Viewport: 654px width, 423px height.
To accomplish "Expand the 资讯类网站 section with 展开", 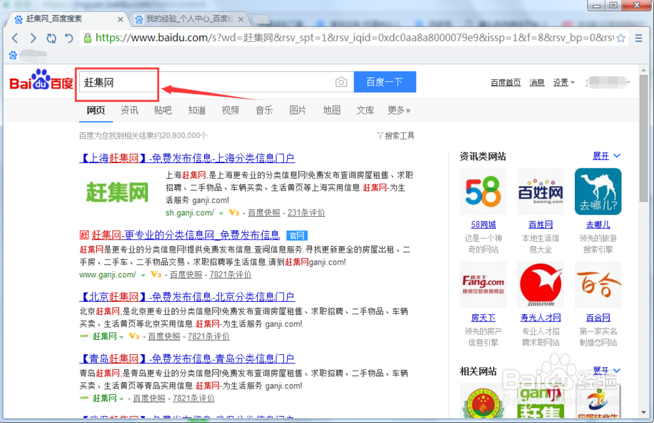I will pyautogui.click(x=606, y=156).
